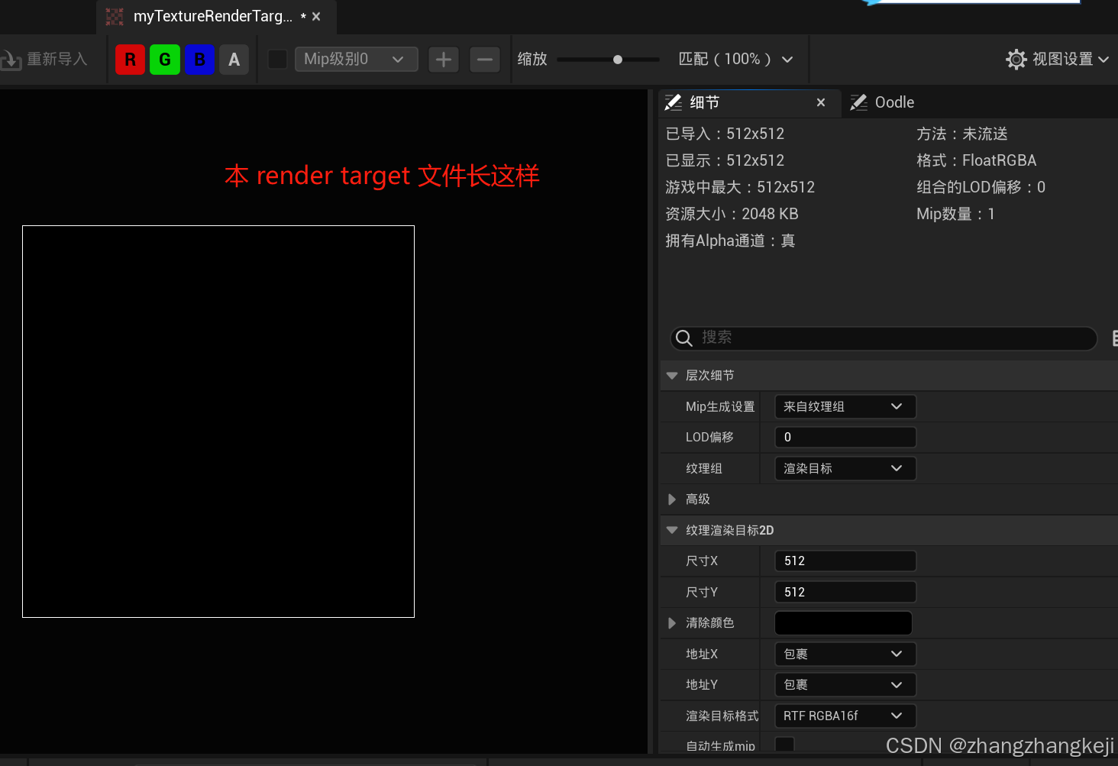This screenshot has width=1118, height=766.
Task: Zoom out using the minus icon
Action: click(484, 59)
